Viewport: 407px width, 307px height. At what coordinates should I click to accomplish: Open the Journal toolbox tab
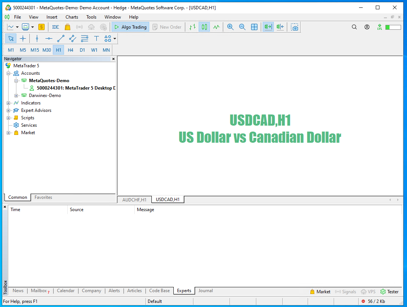[206, 291]
